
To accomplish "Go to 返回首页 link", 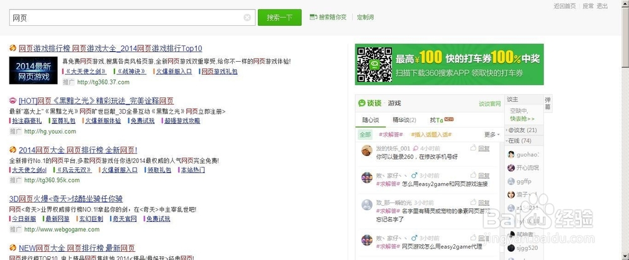I will point(565,6).
